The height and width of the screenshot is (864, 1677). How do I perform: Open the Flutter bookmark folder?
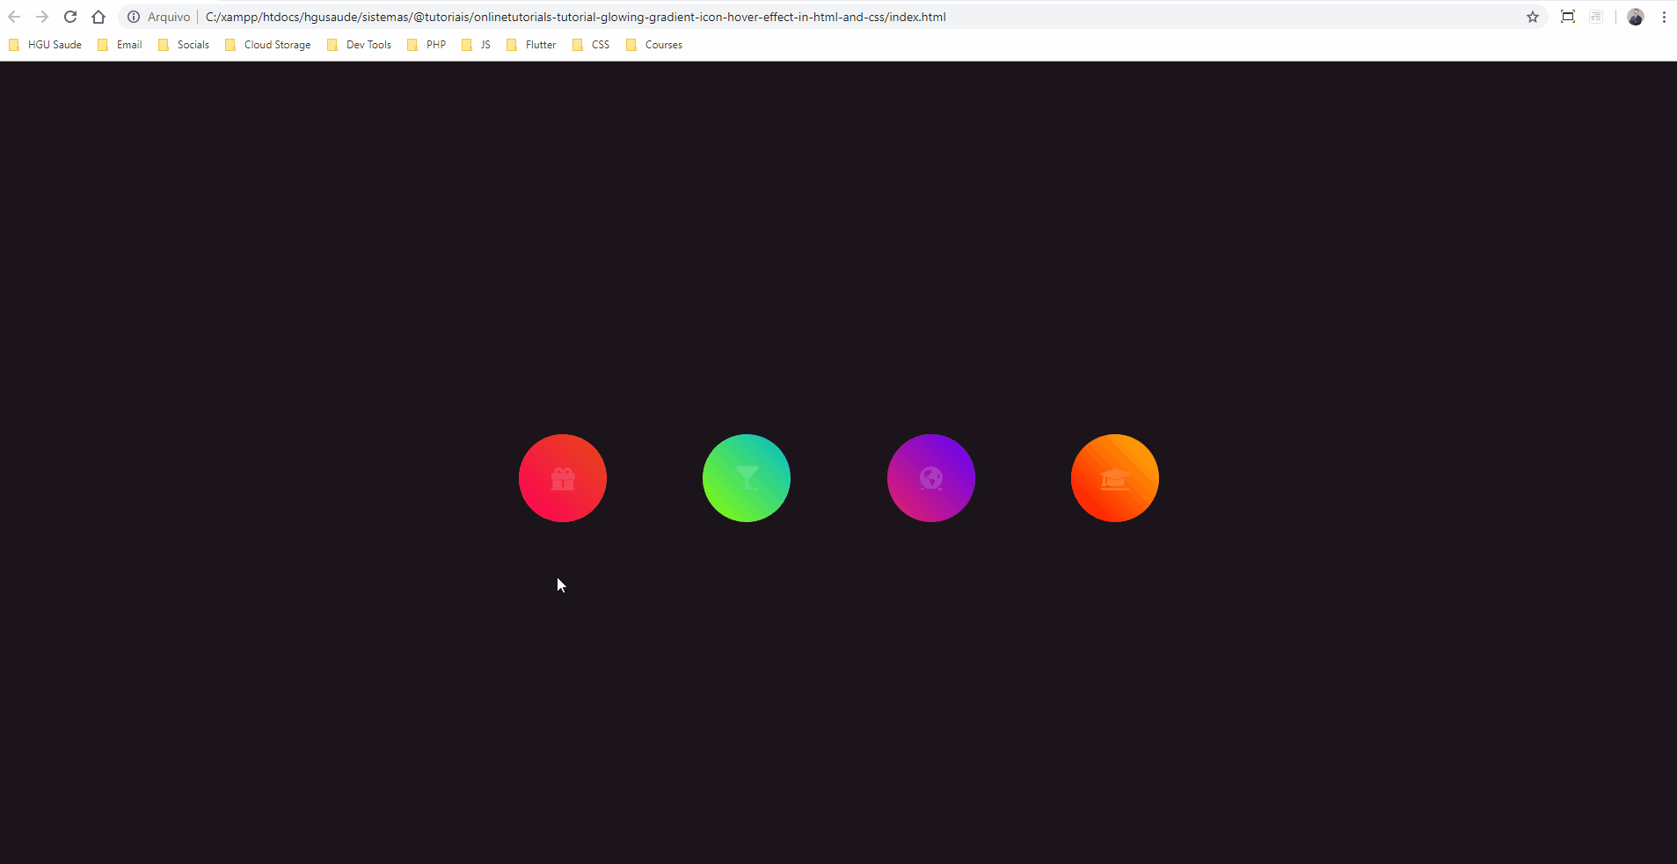coord(531,45)
